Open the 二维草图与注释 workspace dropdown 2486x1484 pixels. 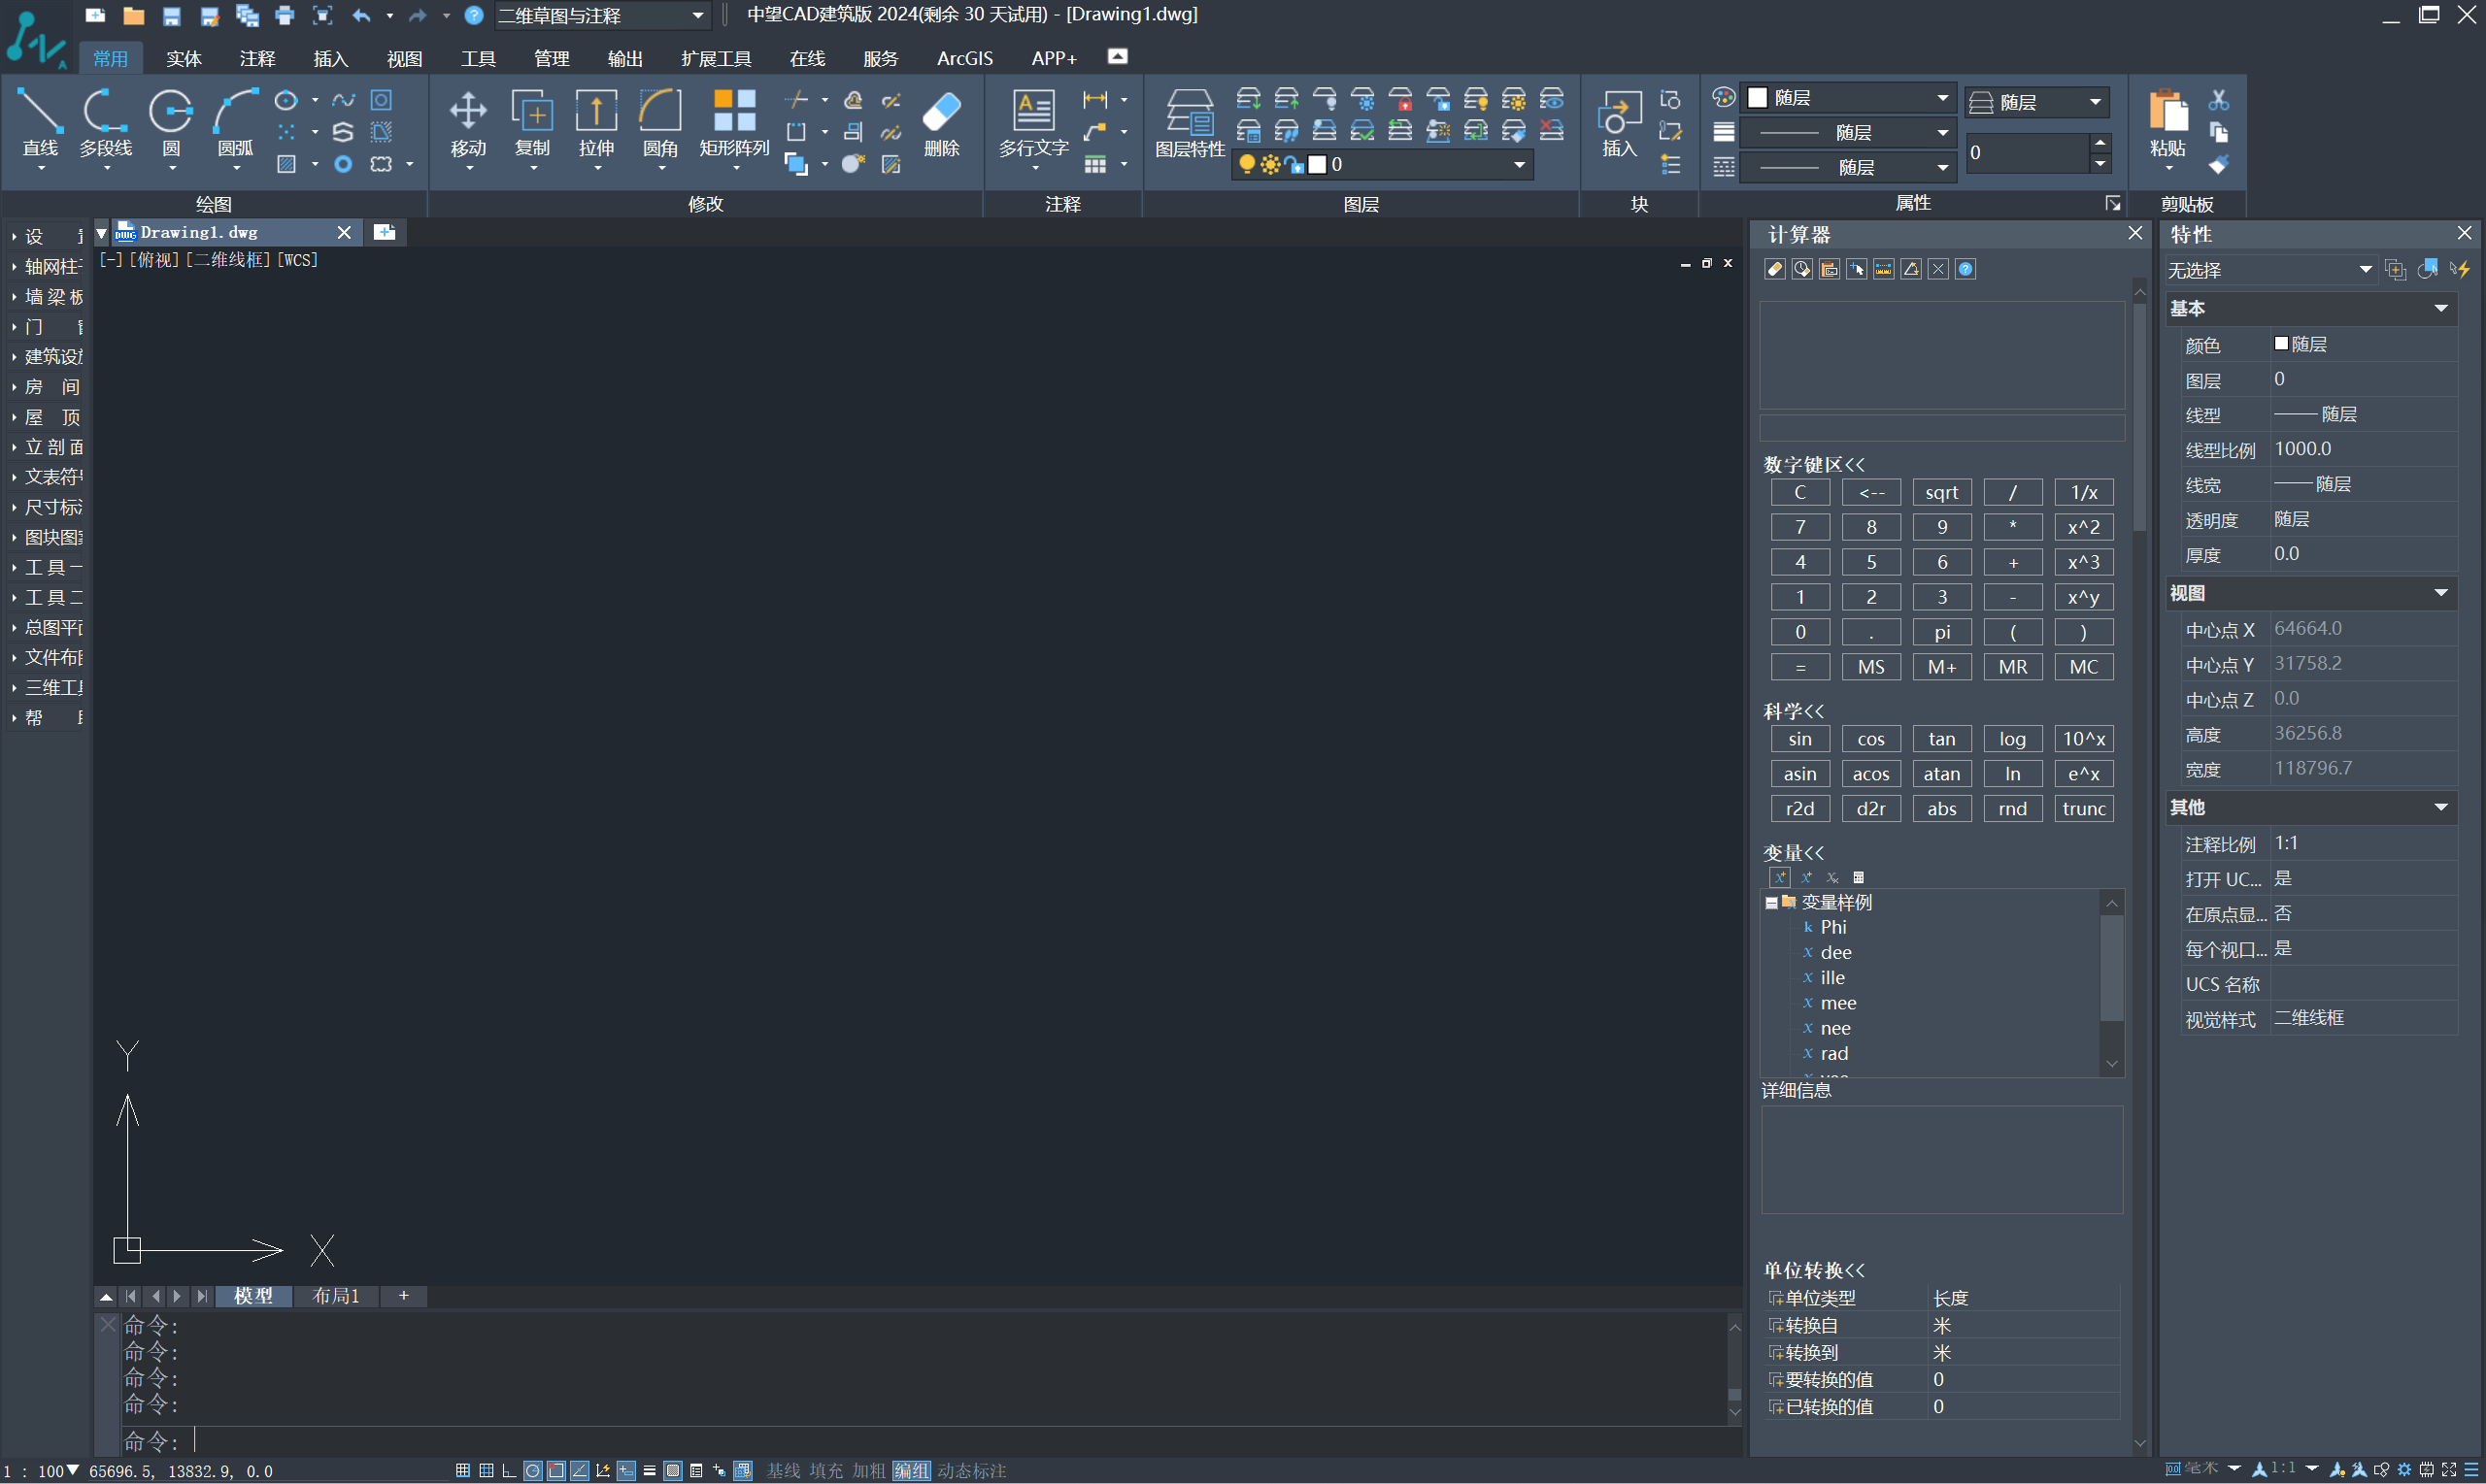tap(602, 15)
